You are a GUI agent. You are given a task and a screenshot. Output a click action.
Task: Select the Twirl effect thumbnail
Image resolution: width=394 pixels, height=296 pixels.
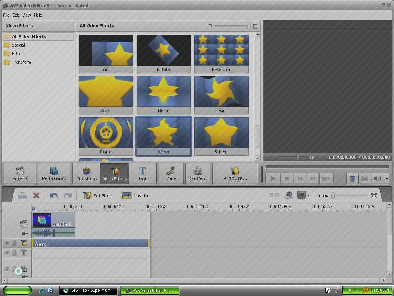[221, 95]
